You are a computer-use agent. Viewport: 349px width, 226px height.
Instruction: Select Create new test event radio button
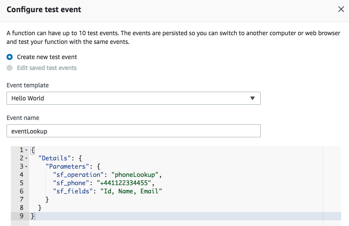[10, 57]
